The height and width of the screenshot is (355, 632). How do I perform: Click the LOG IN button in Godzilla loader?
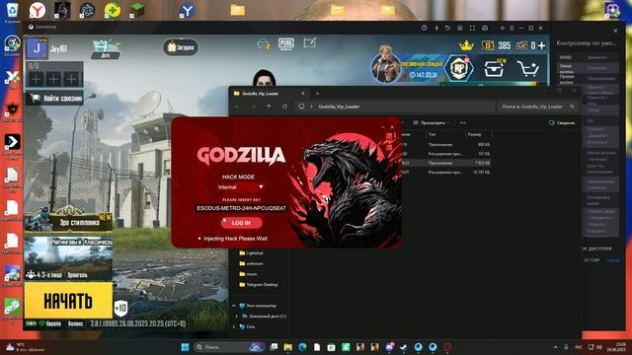(x=241, y=223)
